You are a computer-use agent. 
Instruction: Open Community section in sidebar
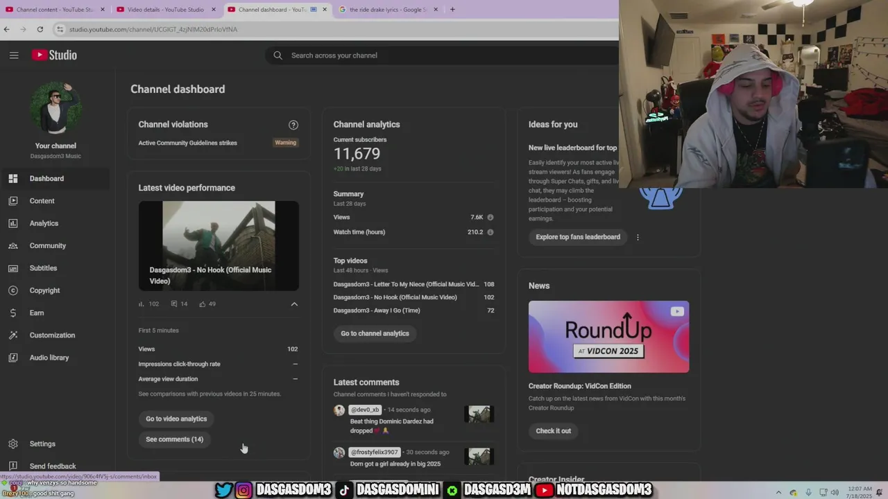point(55,246)
